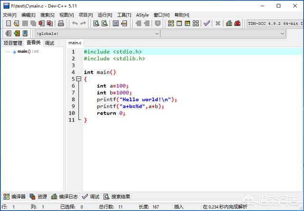The image size is (304, 211).
Task: Open the 项目[P] menu
Action: click(85, 15)
